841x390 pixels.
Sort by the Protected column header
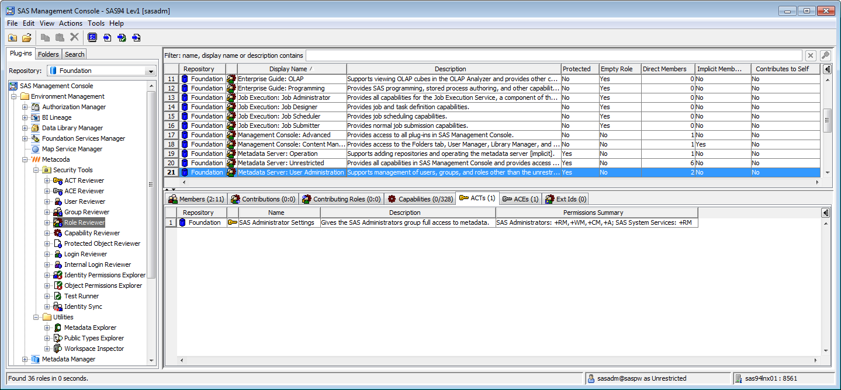click(579, 69)
